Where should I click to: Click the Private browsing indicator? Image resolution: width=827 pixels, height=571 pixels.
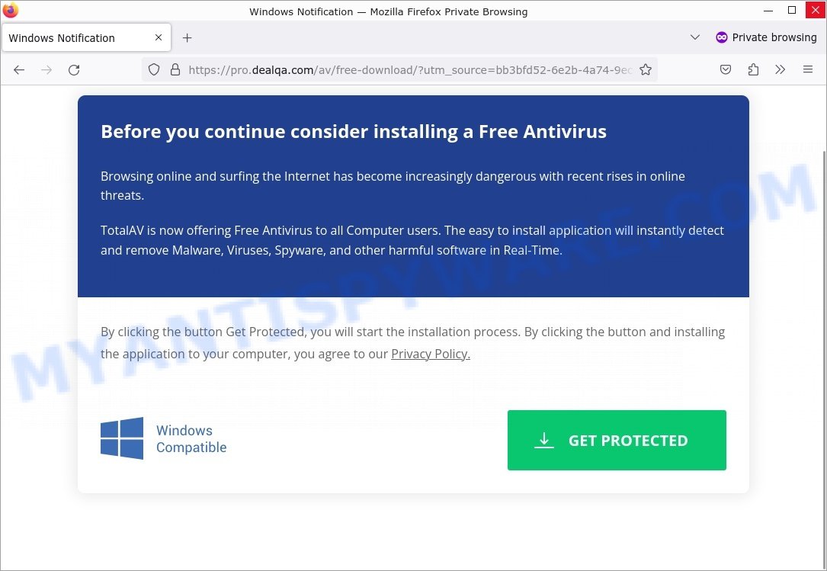[x=766, y=37]
